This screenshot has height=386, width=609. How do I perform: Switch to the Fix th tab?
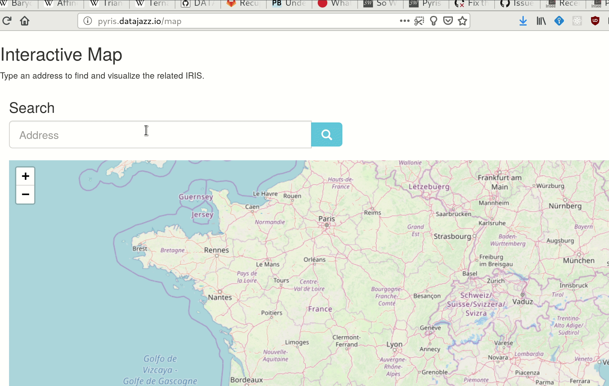coord(472,4)
